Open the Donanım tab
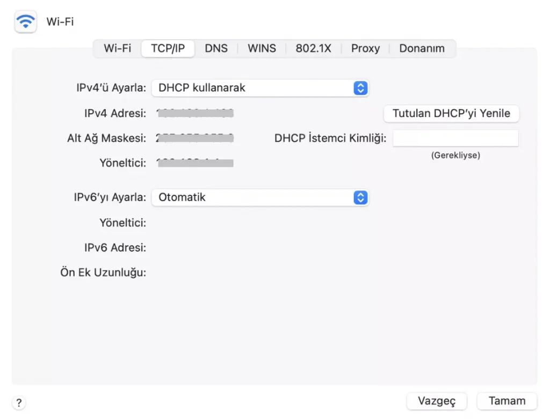This screenshot has height=419, width=550. (422, 48)
